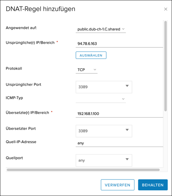Open the Angewendet auf dropdown
This screenshot has width=172, height=196.
pyautogui.click(x=101, y=29)
